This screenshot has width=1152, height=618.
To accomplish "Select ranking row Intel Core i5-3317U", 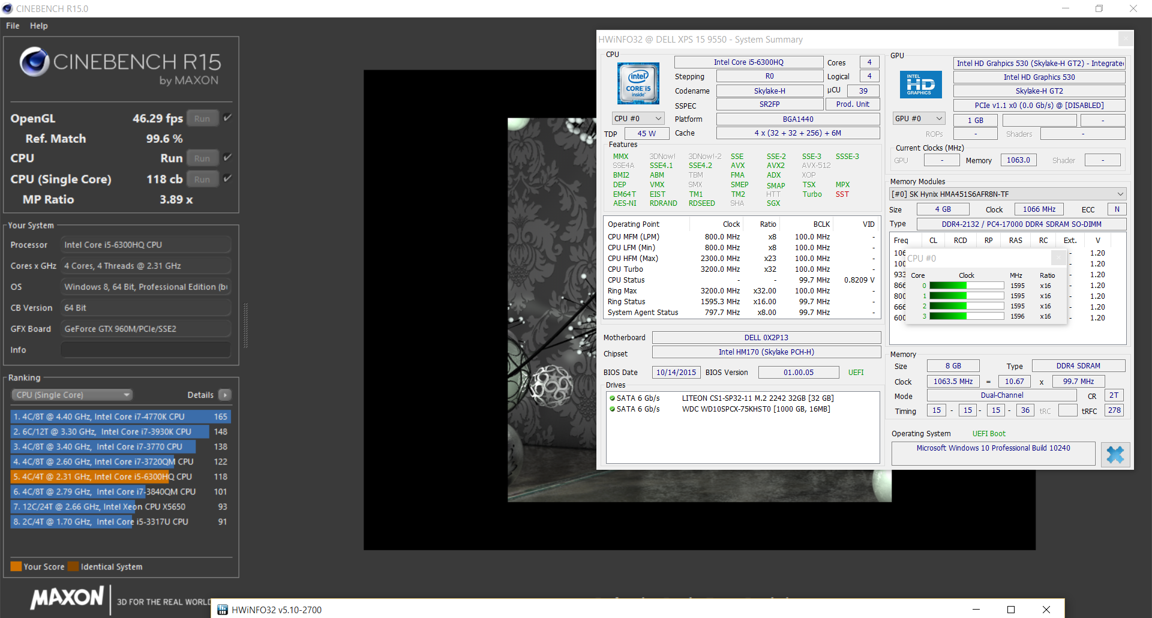I will point(121,521).
